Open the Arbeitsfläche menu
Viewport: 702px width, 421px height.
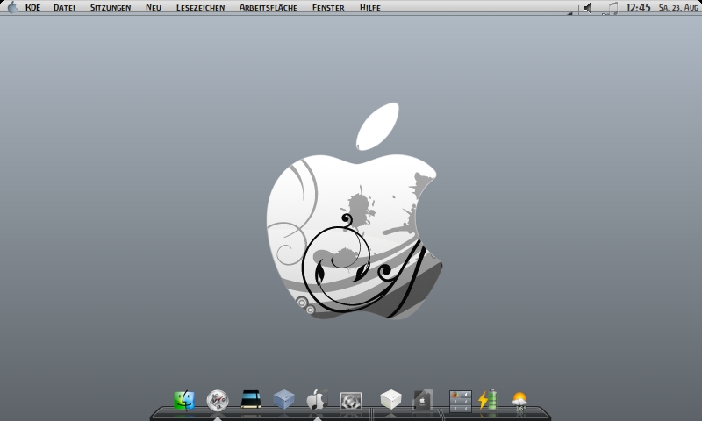[x=268, y=8]
